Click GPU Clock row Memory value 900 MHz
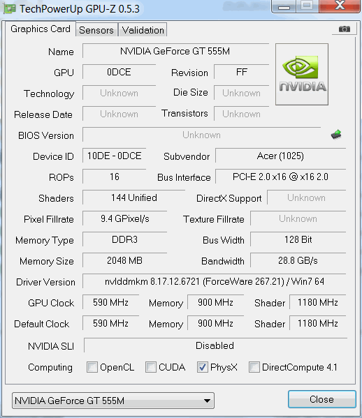 pyautogui.click(x=215, y=302)
